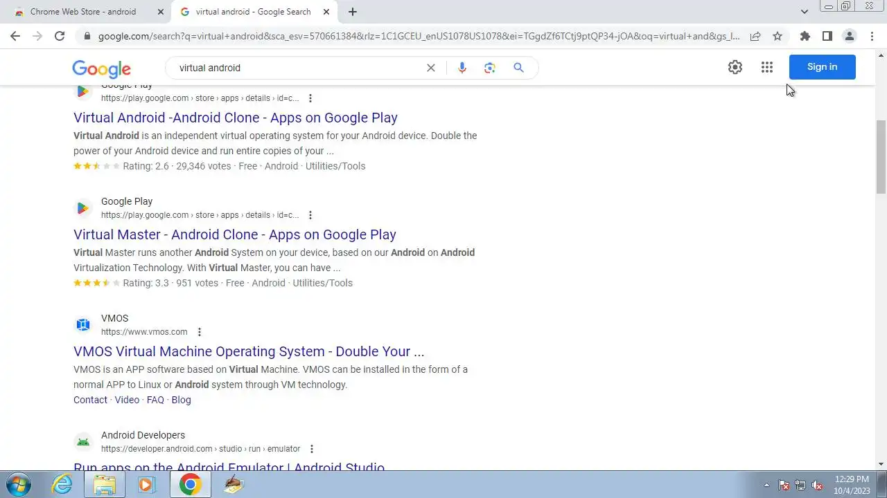887x498 pixels.
Task: View site information lock icon
Action: point(87,36)
